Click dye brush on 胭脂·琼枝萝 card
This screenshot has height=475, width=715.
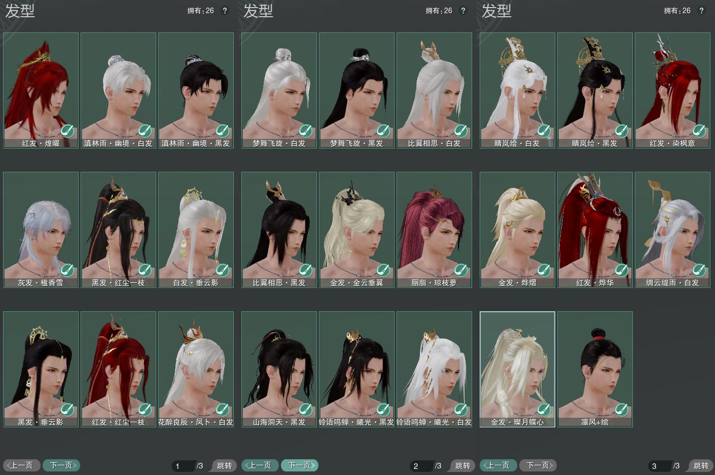[461, 271]
